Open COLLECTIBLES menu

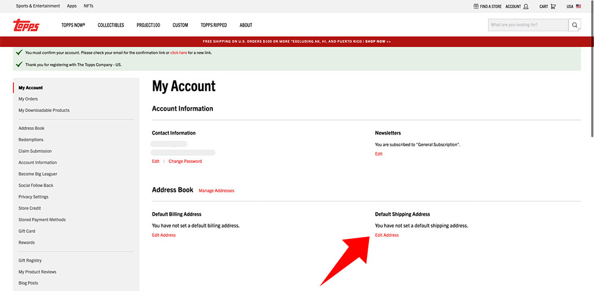111,25
